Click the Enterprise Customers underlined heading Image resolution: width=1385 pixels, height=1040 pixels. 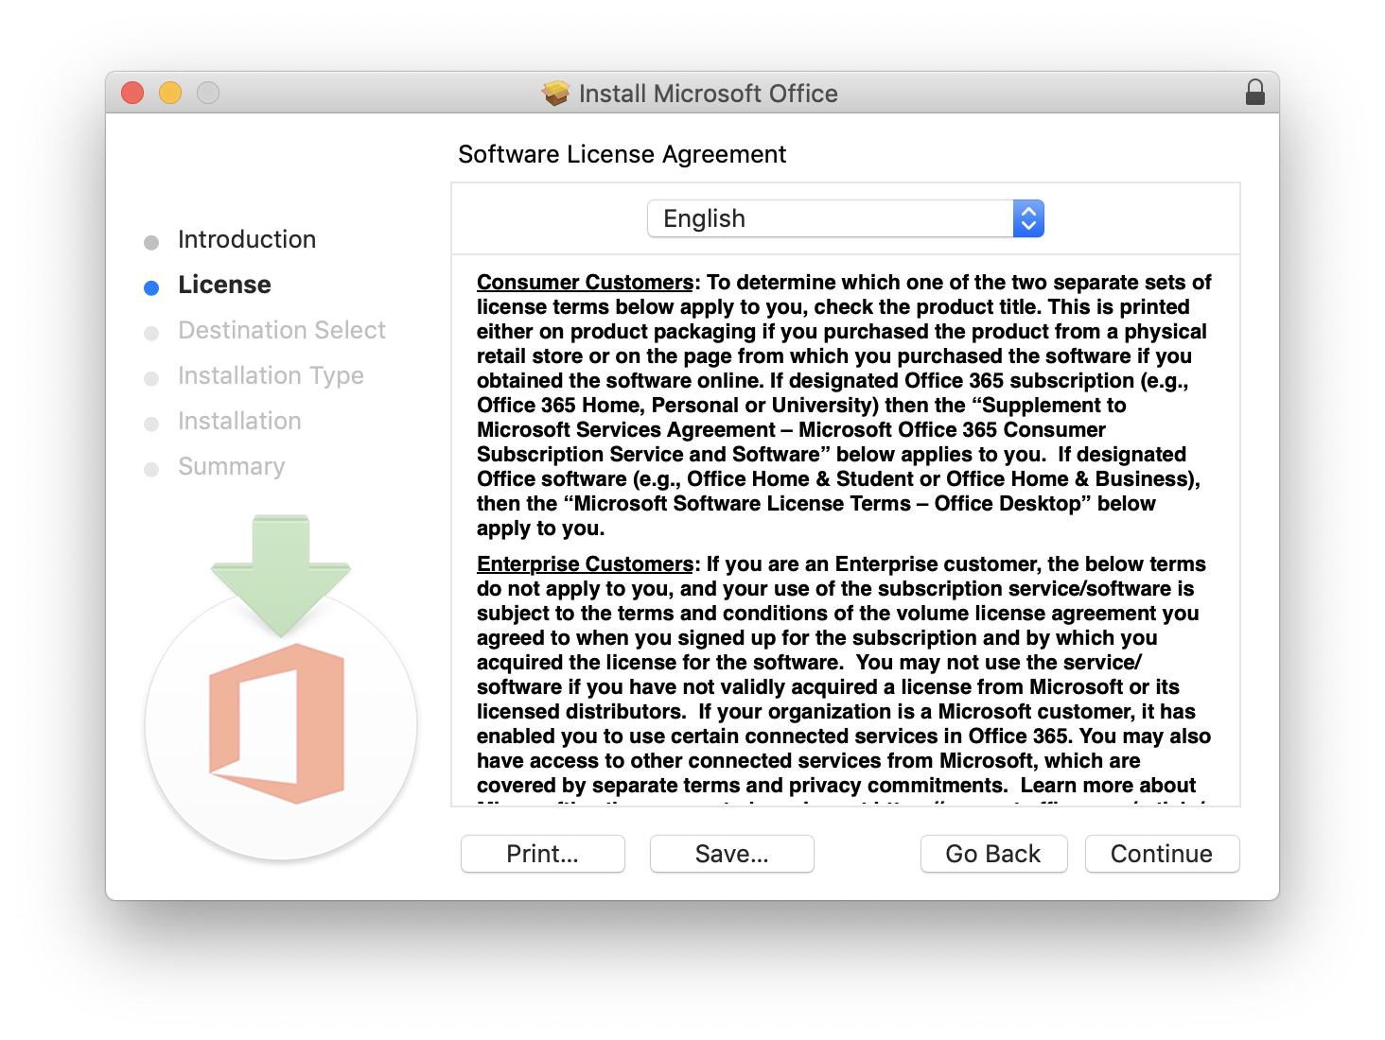tap(585, 563)
